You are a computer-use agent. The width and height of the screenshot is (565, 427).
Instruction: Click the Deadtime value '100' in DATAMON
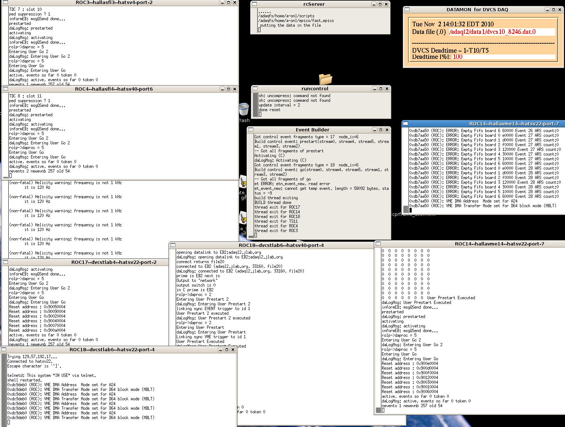pos(457,57)
